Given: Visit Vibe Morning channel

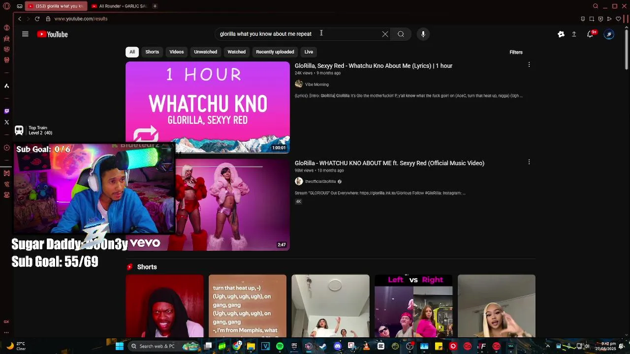Looking at the screenshot, I should [316, 85].
